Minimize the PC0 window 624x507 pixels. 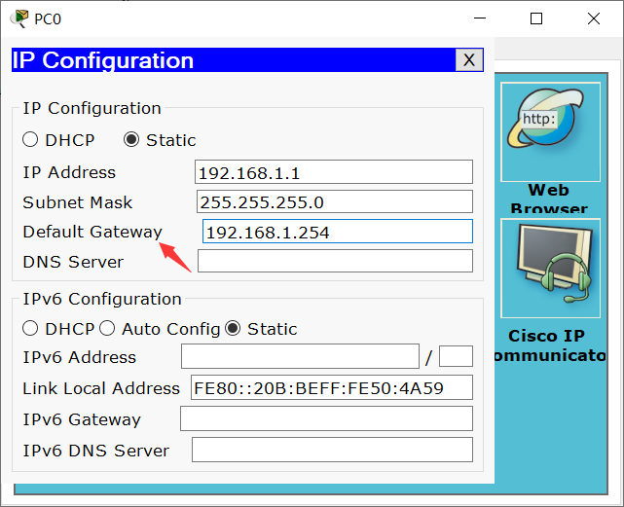click(x=480, y=18)
